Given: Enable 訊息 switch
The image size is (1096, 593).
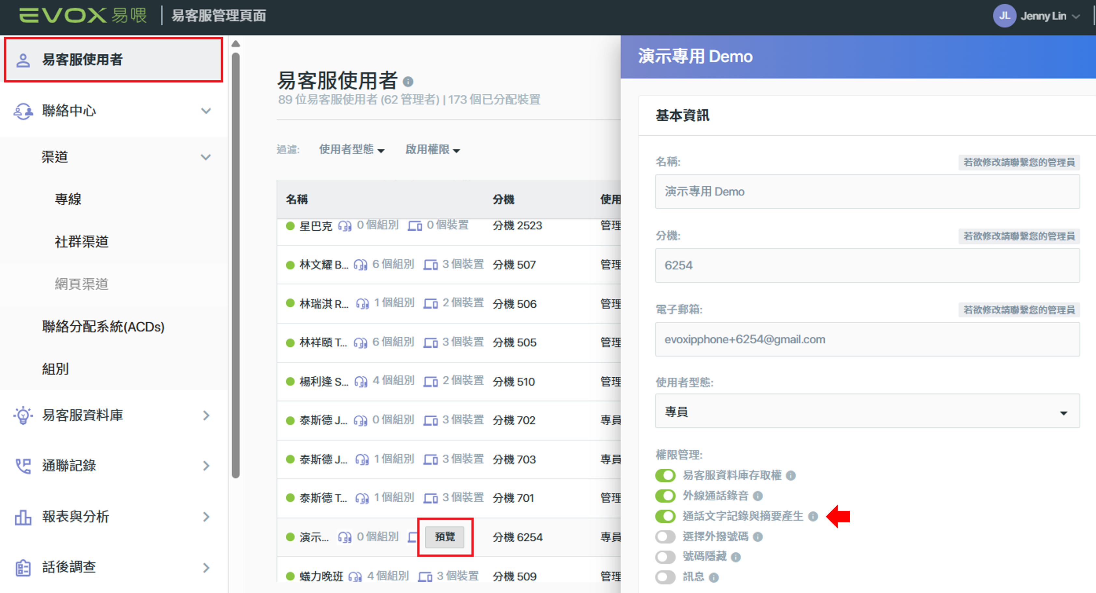Looking at the screenshot, I should (x=665, y=577).
